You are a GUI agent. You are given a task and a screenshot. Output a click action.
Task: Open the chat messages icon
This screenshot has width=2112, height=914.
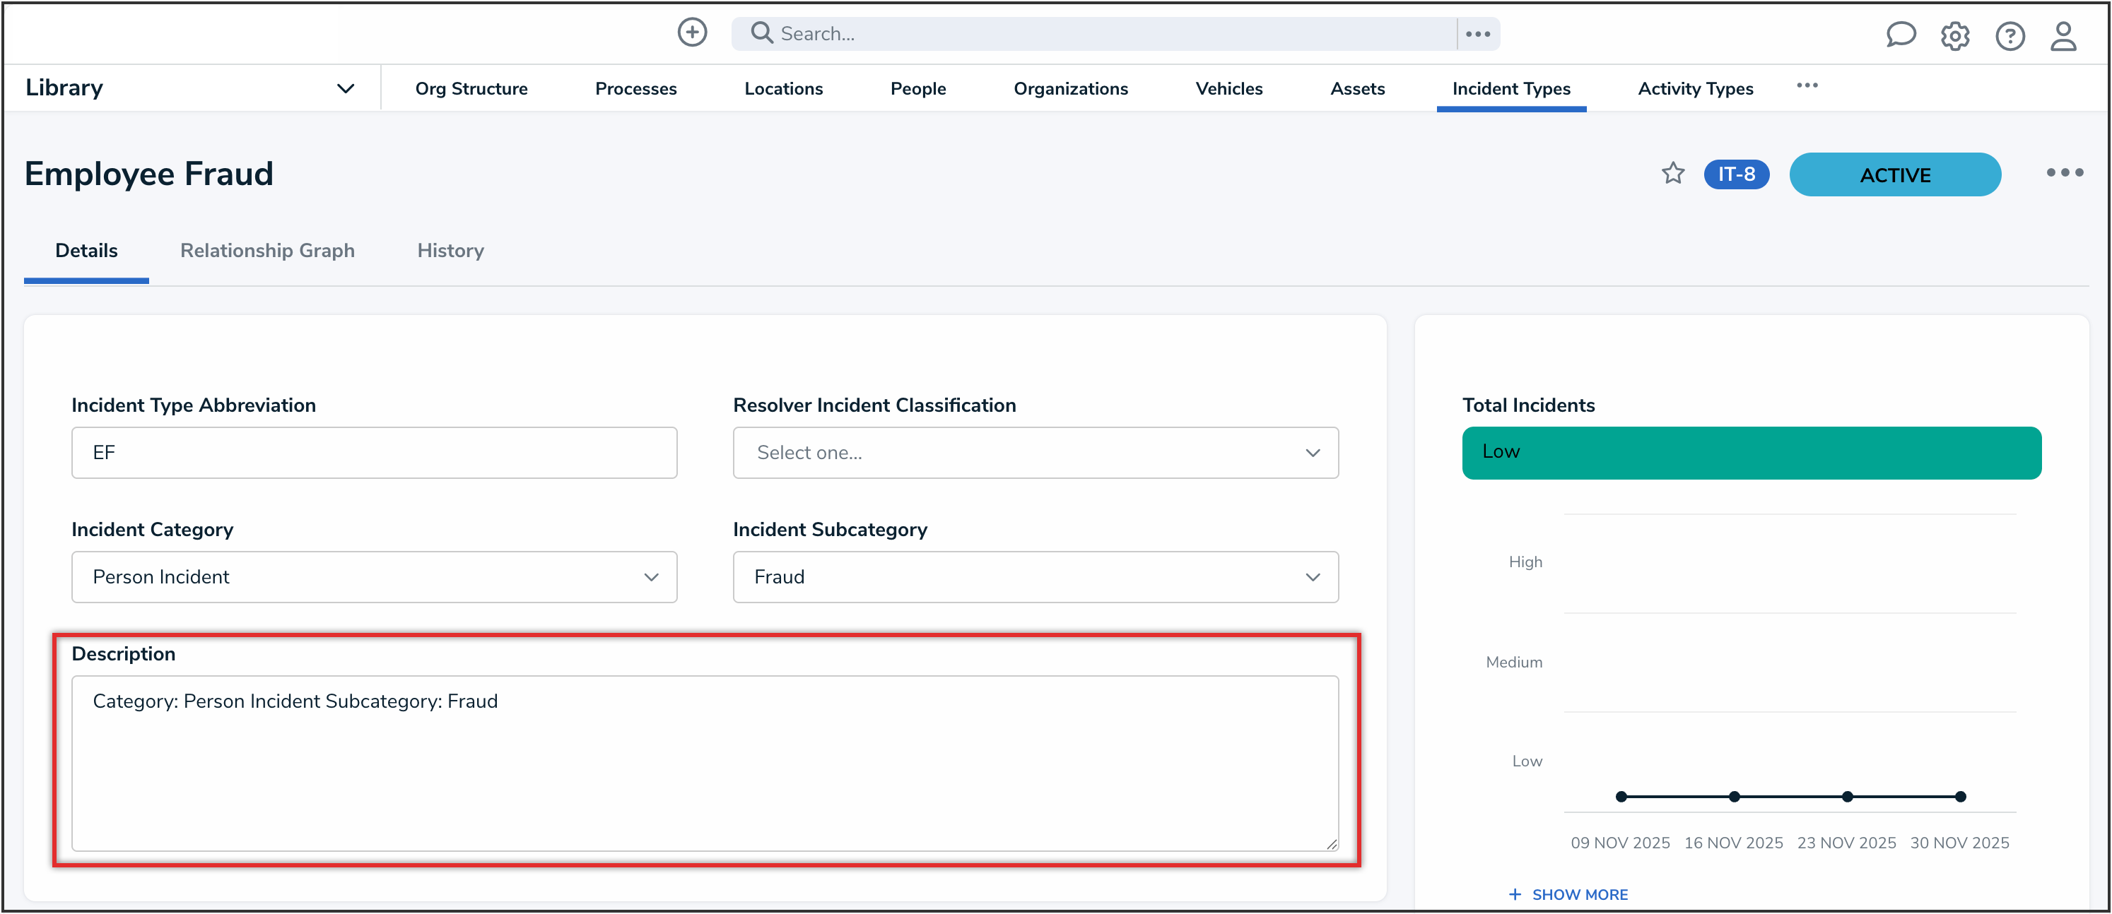[1900, 35]
